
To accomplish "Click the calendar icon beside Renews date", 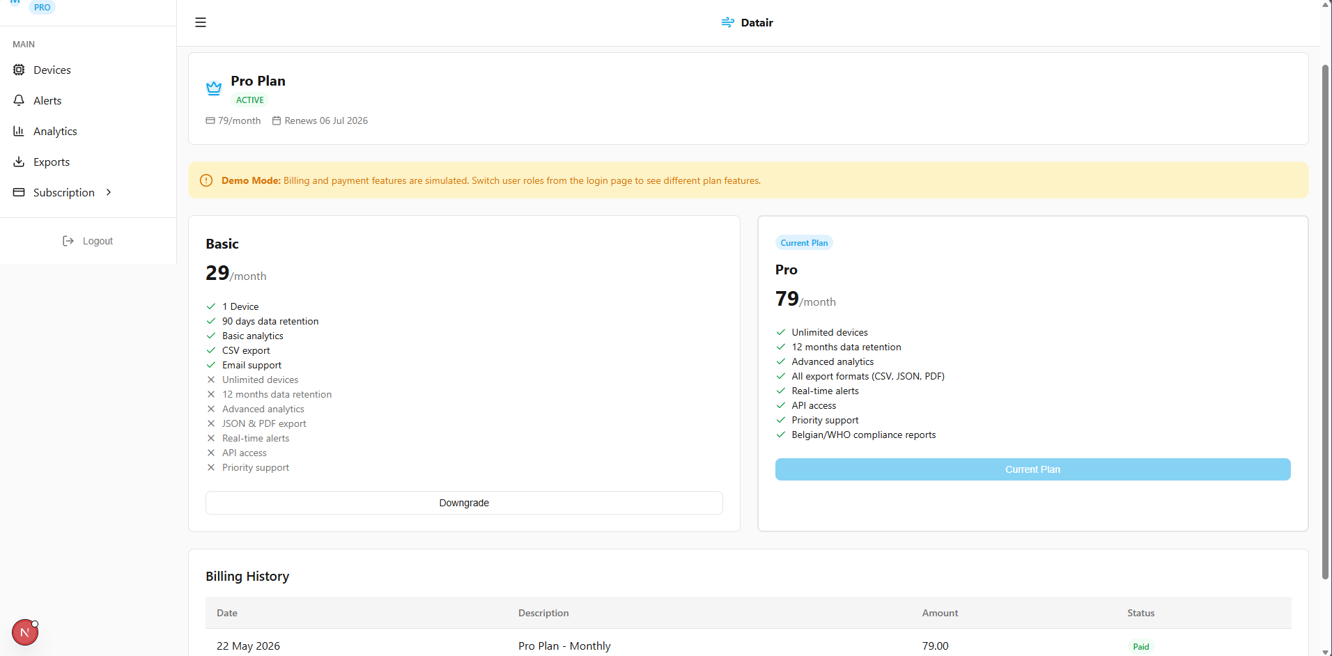I will (x=277, y=120).
